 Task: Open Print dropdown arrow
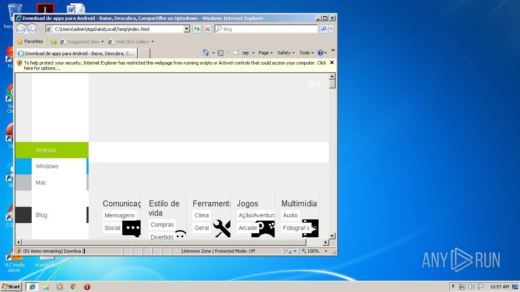[x=253, y=53]
